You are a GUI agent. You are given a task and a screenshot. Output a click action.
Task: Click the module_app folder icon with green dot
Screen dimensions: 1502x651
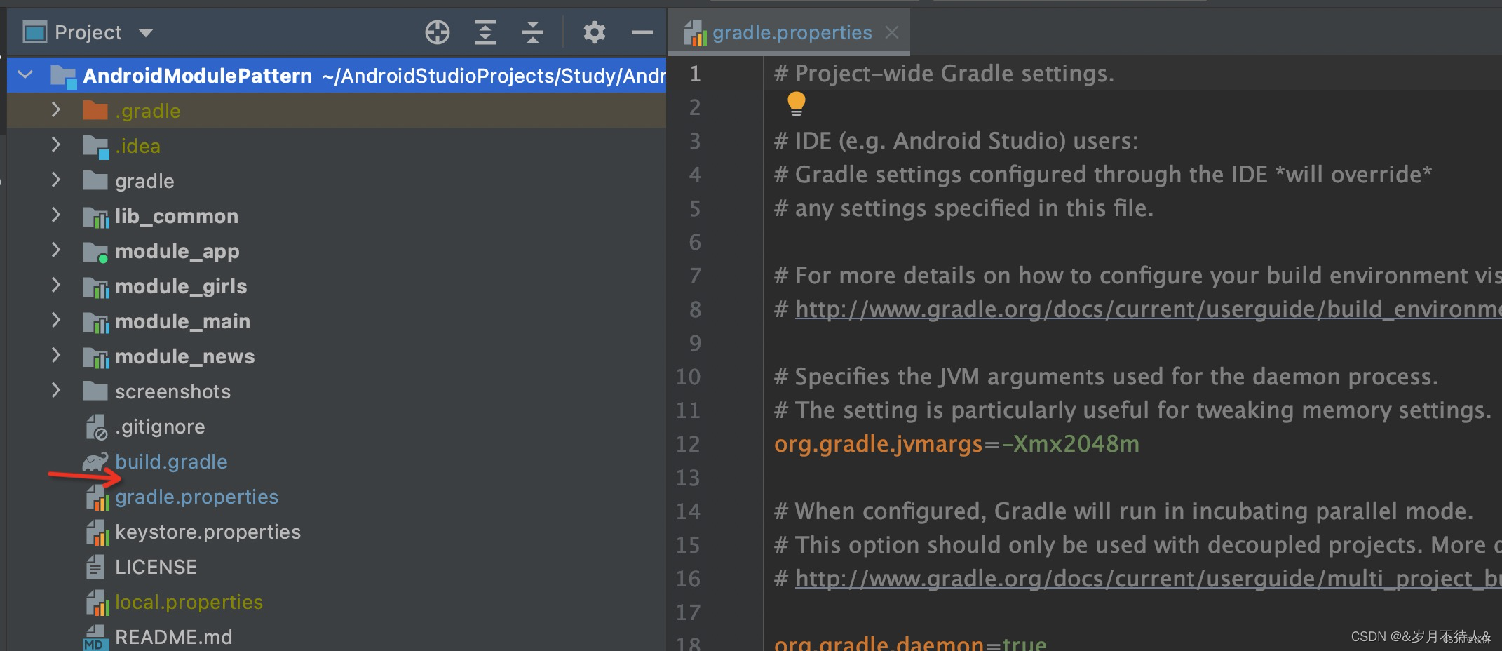point(95,252)
